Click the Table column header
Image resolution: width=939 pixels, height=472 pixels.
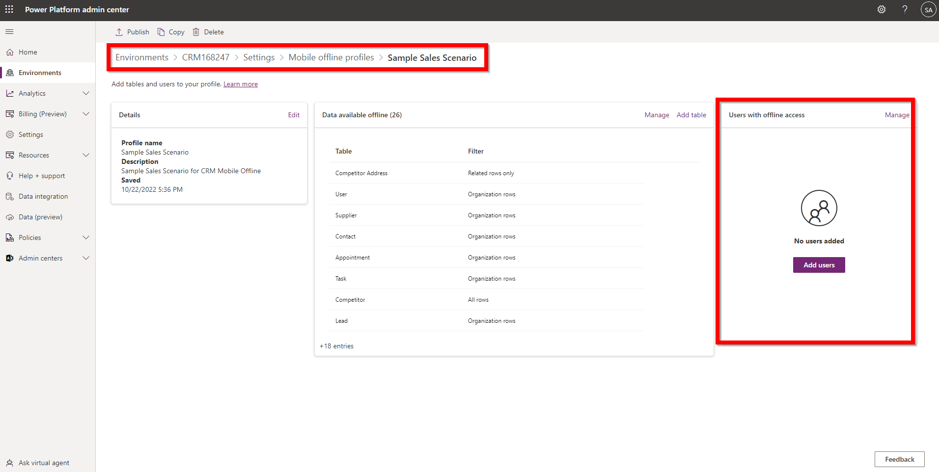[343, 151]
